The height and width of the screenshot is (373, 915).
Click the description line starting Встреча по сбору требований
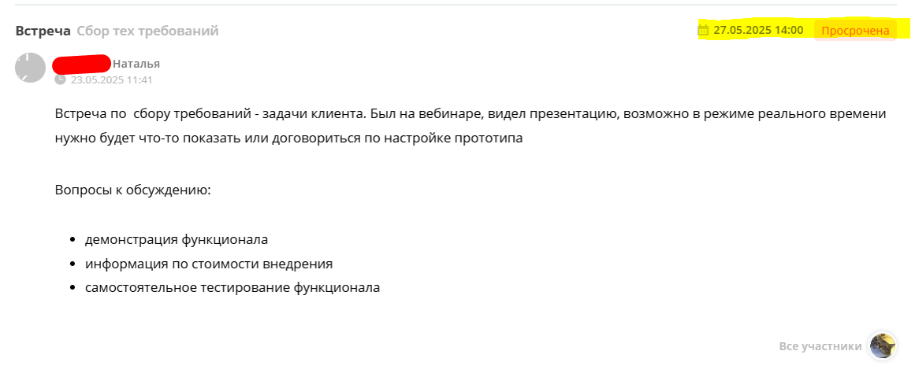click(x=471, y=113)
